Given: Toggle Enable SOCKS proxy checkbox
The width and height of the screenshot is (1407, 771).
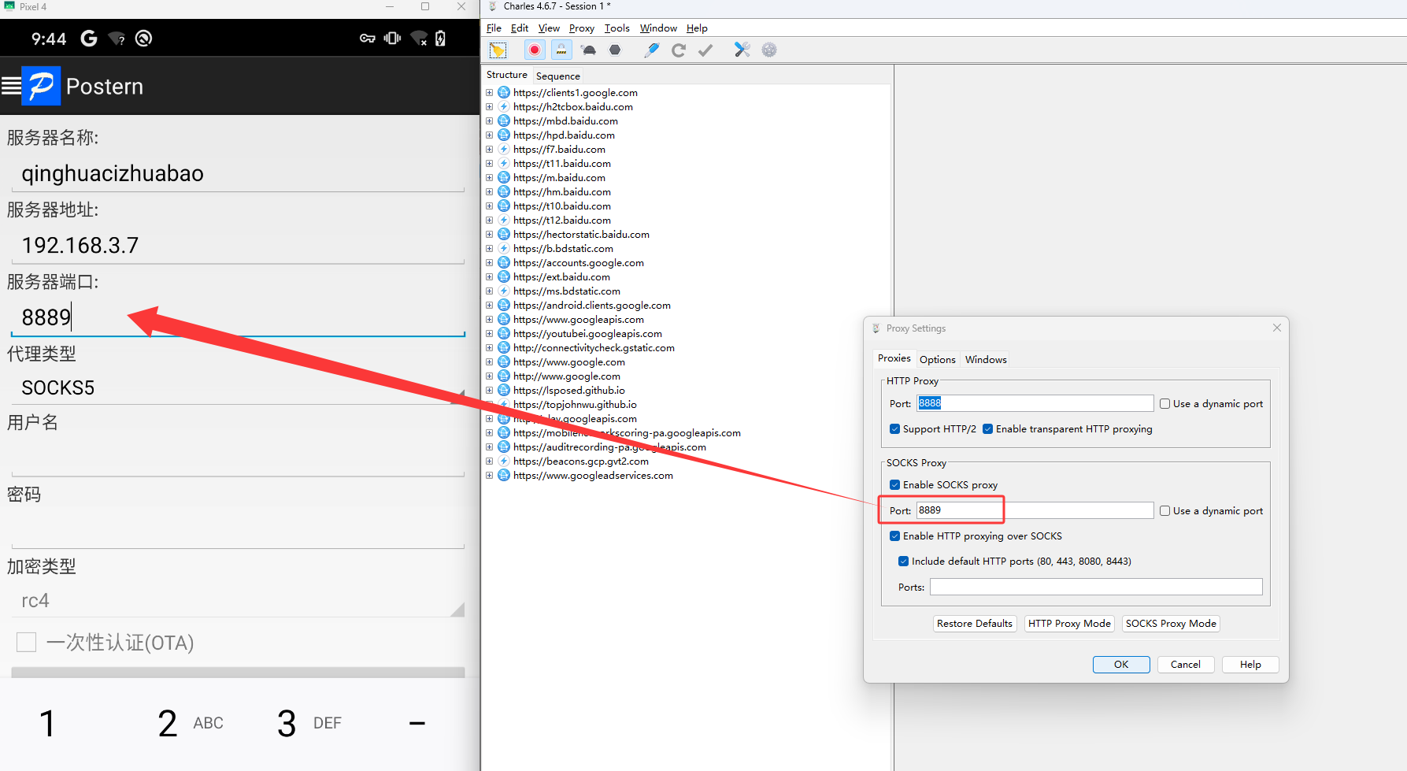Looking at the screenshot, I should pyautogui.click(x=894, y=485).
